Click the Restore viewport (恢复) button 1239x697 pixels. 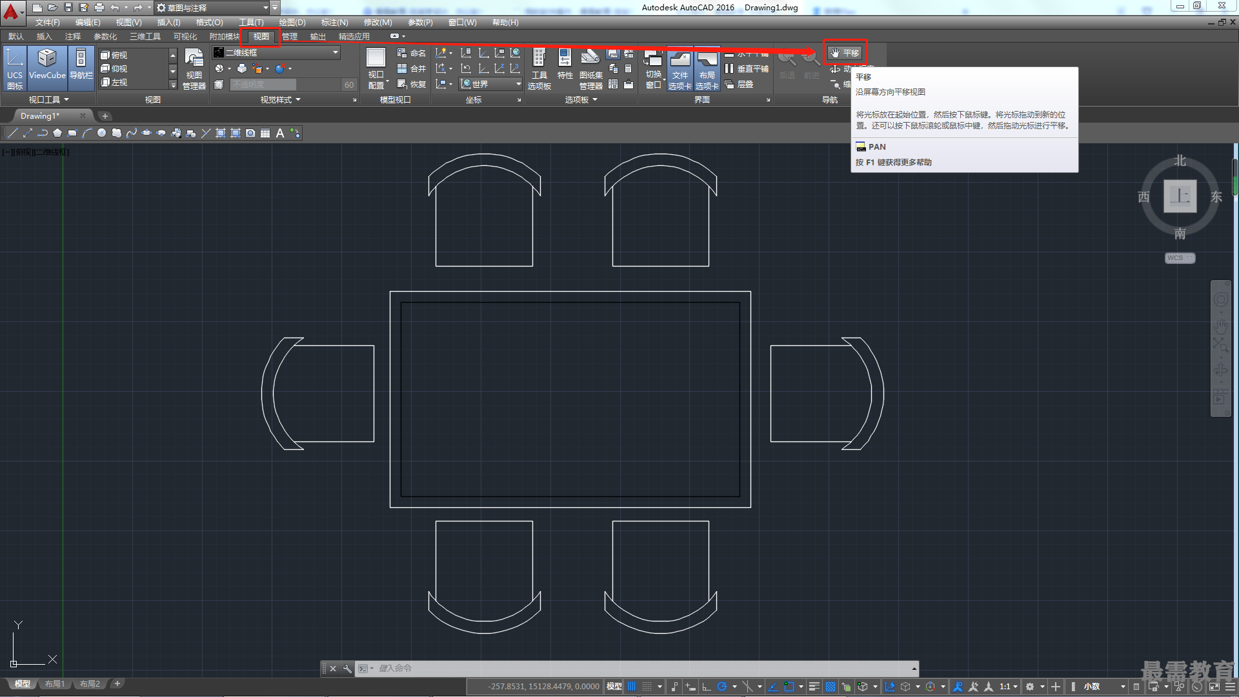tap(412, 84)
